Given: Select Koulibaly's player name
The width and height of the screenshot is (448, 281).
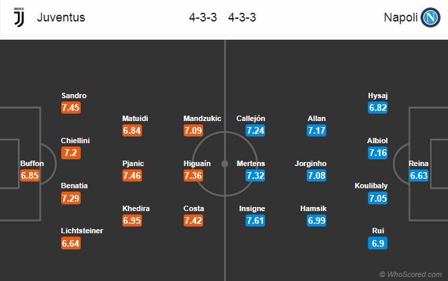Looking at the screenshot, I should pyautogui.click(x=371, y=186).
